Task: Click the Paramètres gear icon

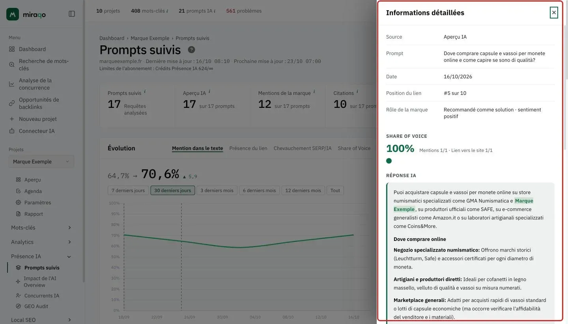Action: point(18,202)
